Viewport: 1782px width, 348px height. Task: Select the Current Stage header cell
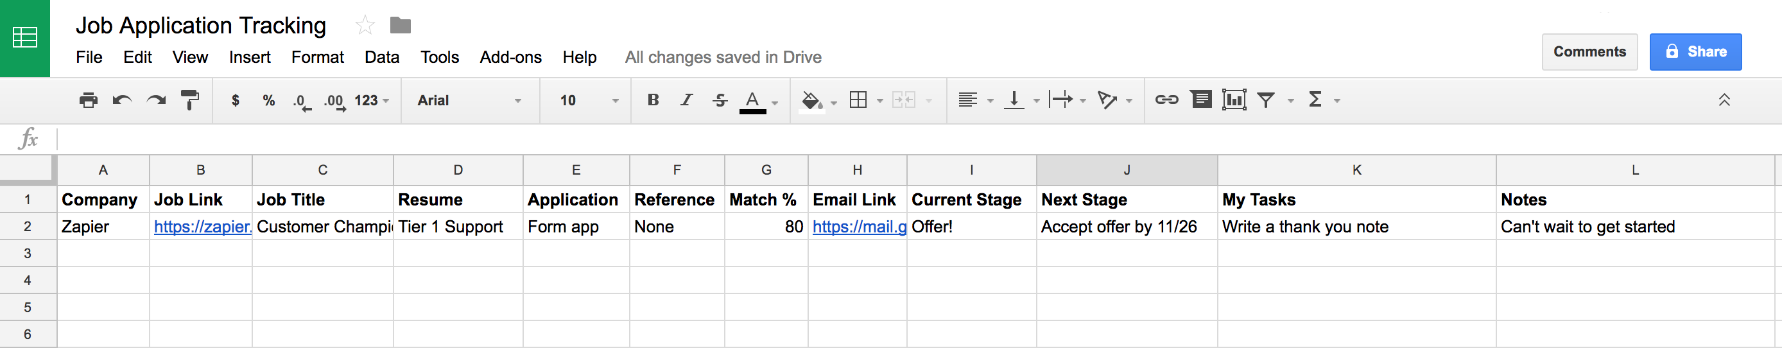click(x=971, y=200)
